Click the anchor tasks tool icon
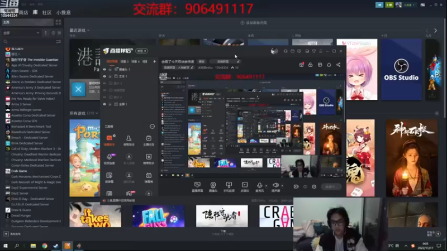Screen dimensions: 447x251 point(149,138)
